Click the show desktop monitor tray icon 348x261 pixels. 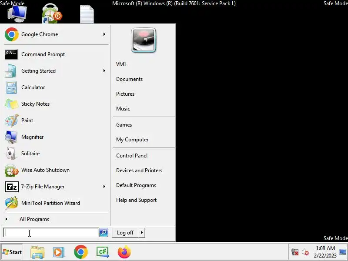tap(343, 252)
